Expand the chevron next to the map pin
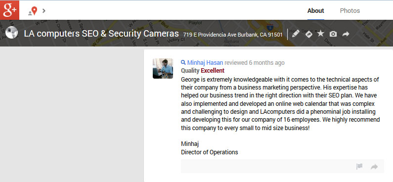Screen dimensions: 393x182 (44, 10)
